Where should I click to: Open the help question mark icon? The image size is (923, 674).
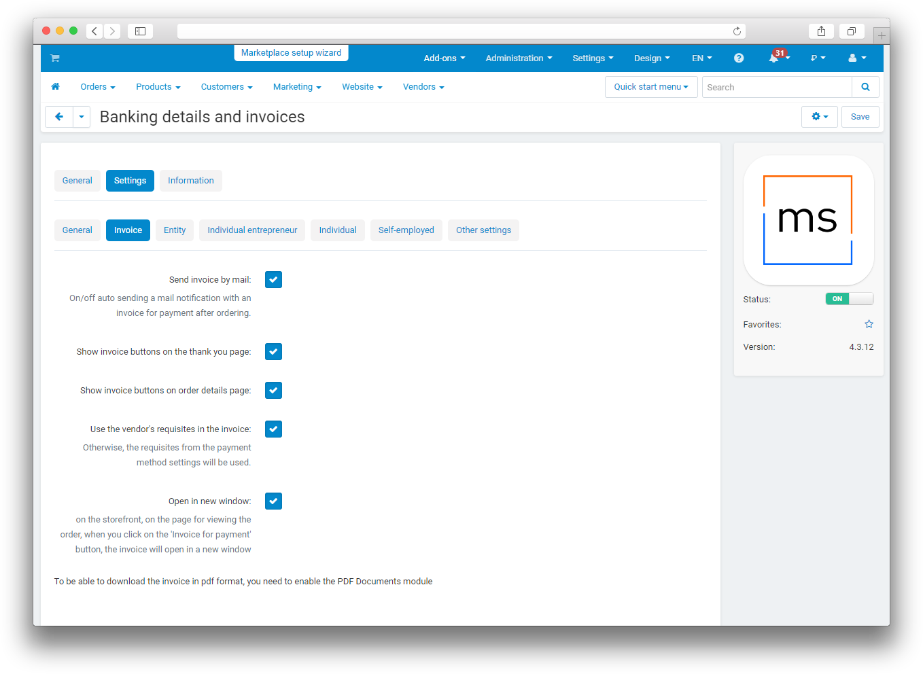(739, 58)
